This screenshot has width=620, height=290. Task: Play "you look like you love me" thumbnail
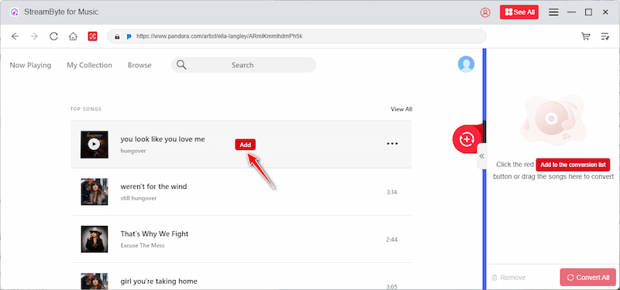click(x=94, y=145)
